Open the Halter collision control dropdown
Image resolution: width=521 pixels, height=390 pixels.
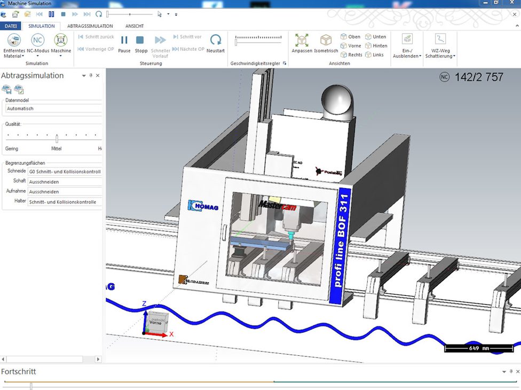65,202
